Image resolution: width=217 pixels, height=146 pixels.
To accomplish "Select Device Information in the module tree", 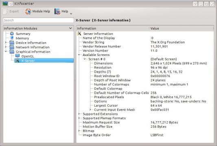I will coord(31,43).
